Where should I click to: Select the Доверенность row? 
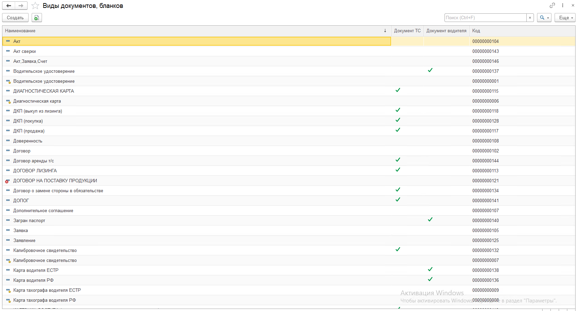point(28,141)
